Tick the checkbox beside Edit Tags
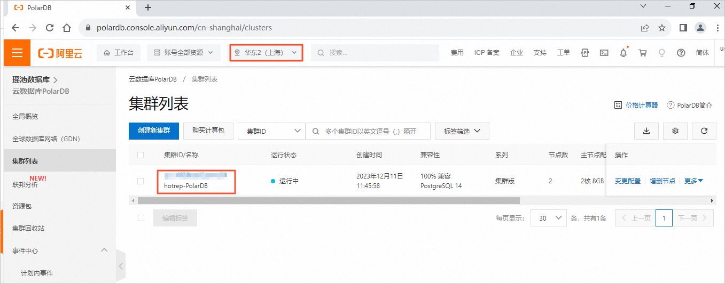This screenshot has height=284, width=725. [x=141, y=218]
